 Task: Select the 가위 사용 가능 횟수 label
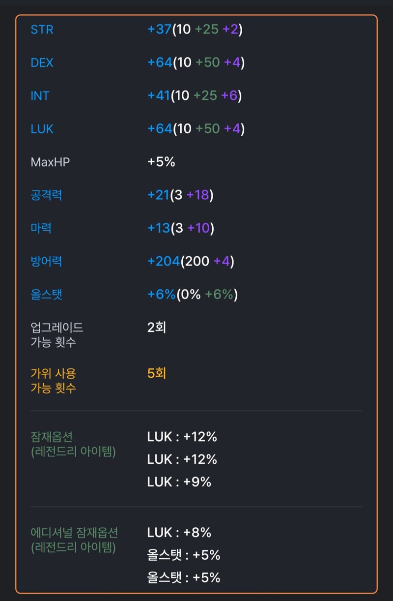(x=54, y=381)
